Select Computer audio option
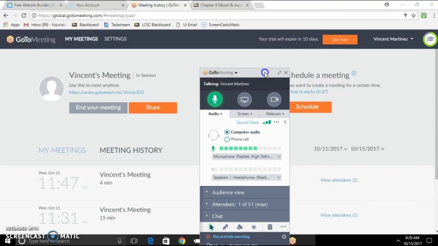438x246 pixels. (242, 132)
